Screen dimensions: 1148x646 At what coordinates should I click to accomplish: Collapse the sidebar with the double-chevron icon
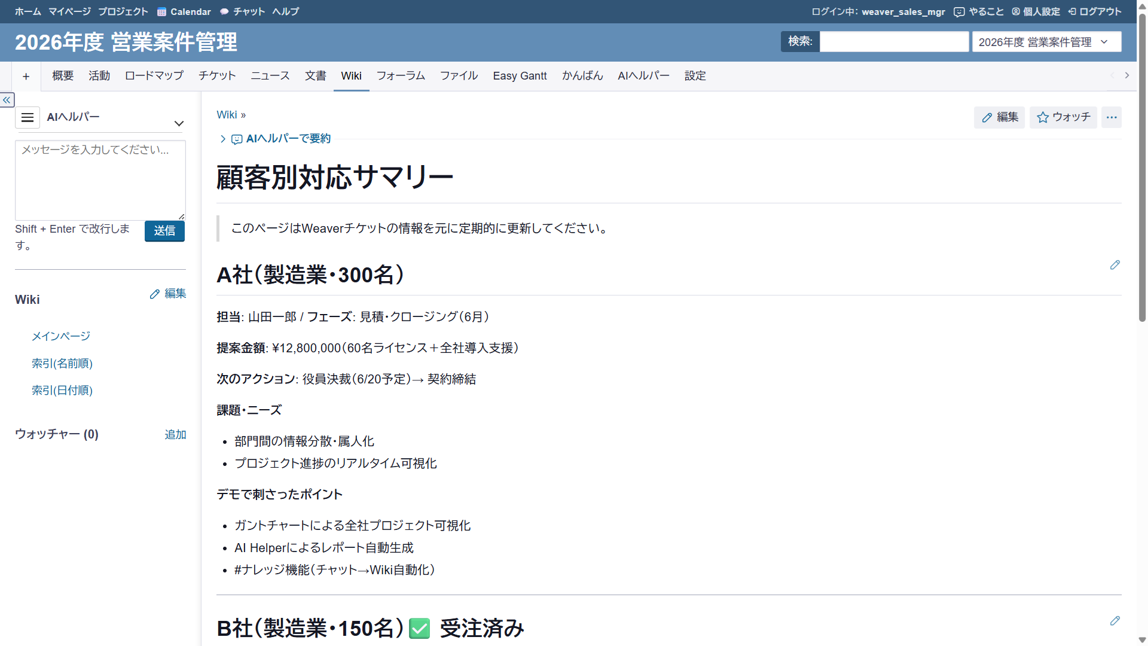coord(7,100)
